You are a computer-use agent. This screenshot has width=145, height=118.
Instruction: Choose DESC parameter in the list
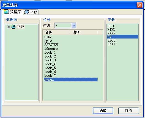[111, 26]
